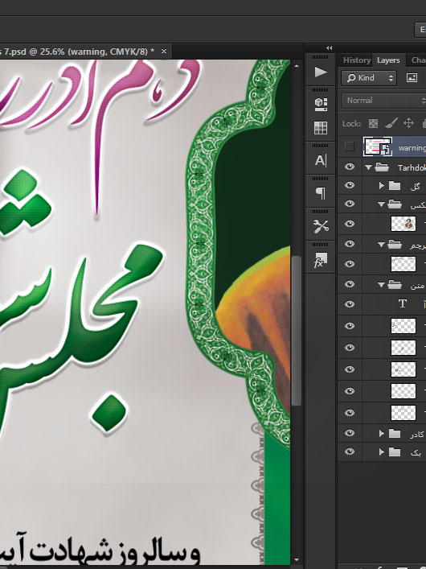The width and height of the screenshot is (426, 569).
Task: Open the Character panel icon
Action: [321, 160]
